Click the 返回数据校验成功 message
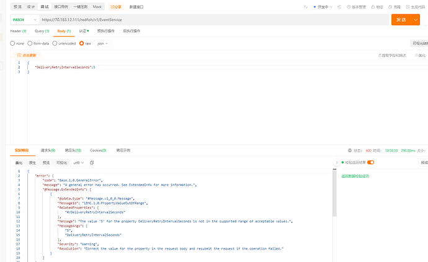 tap(355, 176)
